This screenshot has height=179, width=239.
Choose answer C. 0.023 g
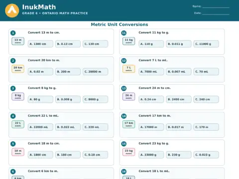tap(206, 155)
